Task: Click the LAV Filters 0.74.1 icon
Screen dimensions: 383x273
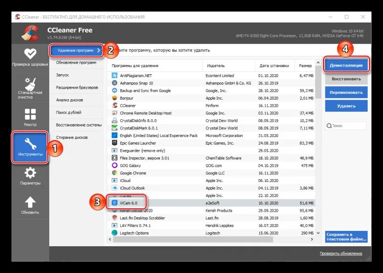Action: [x=114, y=225]
